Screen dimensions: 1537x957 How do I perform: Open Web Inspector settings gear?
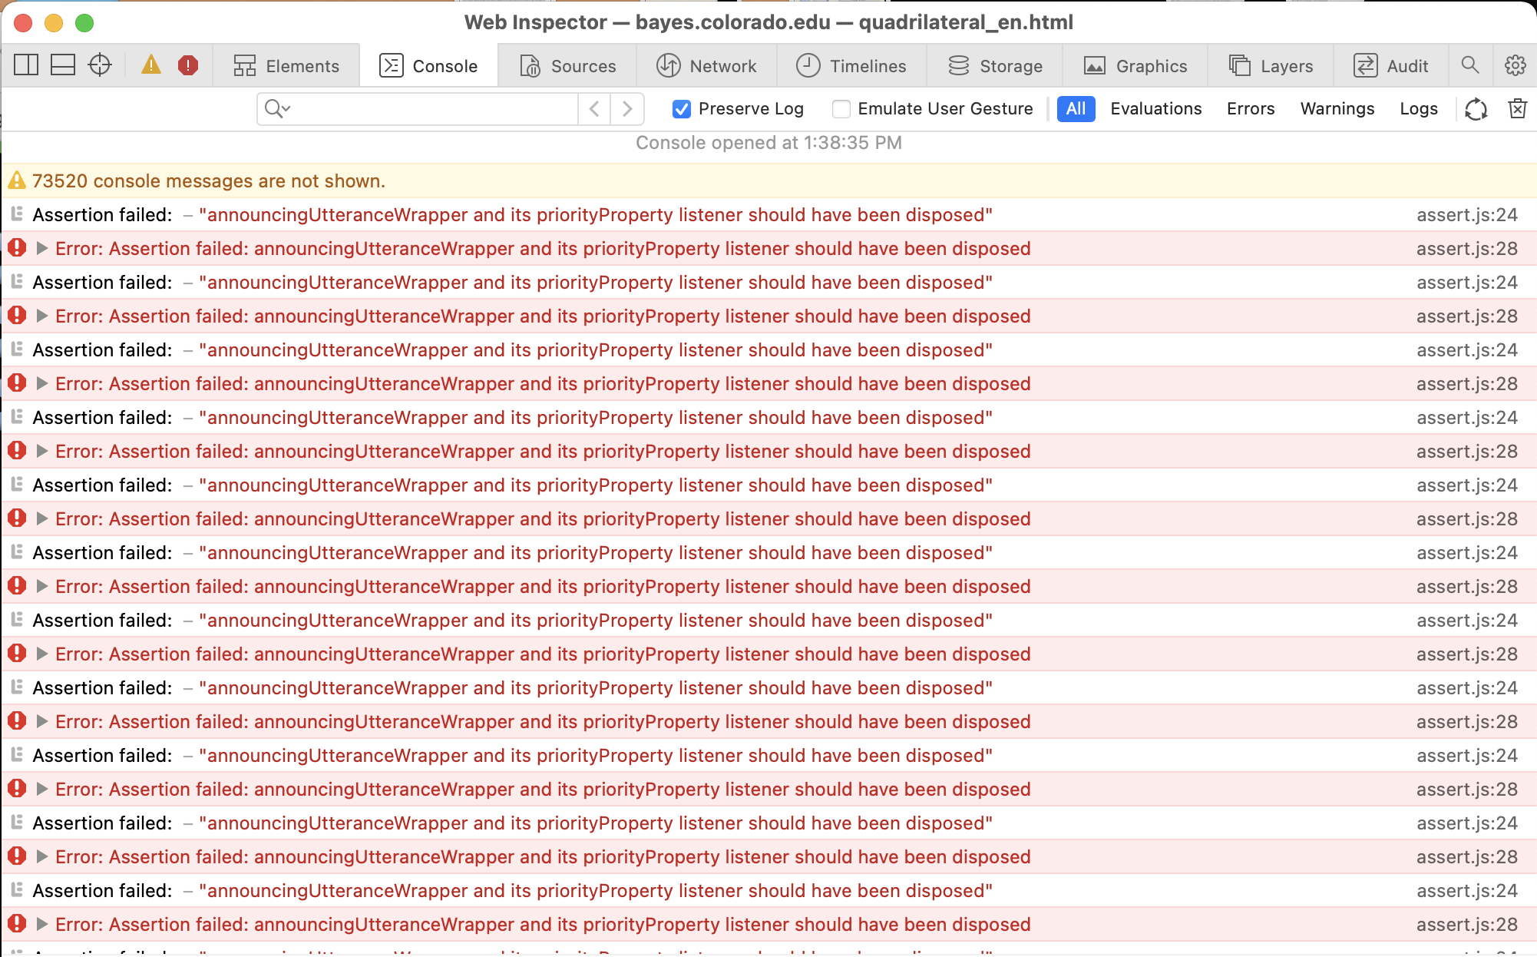pyautogui.click(x=1515, y=65)
